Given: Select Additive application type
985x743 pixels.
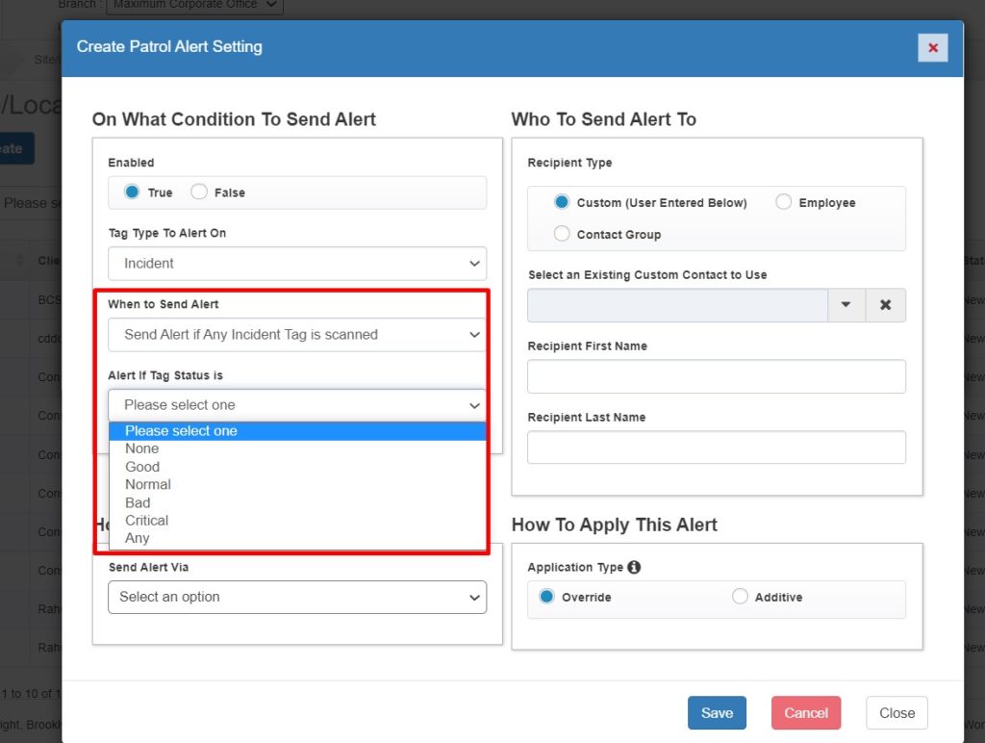Looking at the screenshot, I should pos(740,597).
